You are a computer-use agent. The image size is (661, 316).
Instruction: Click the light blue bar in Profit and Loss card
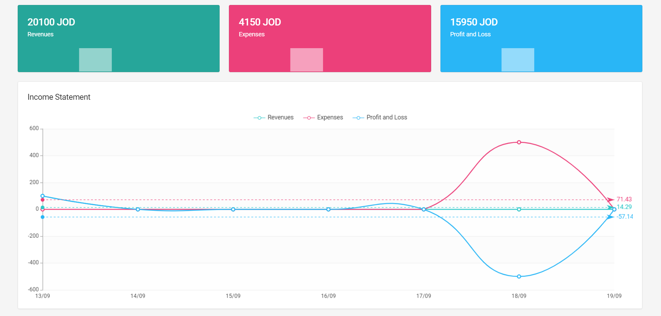click(518, 60)
